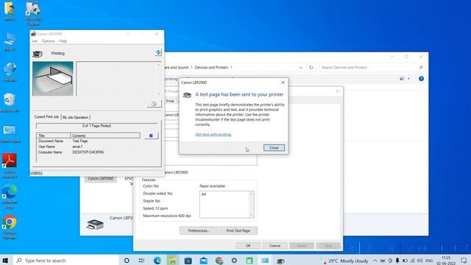Show hidden system tray icons

(x=375, y=261)
